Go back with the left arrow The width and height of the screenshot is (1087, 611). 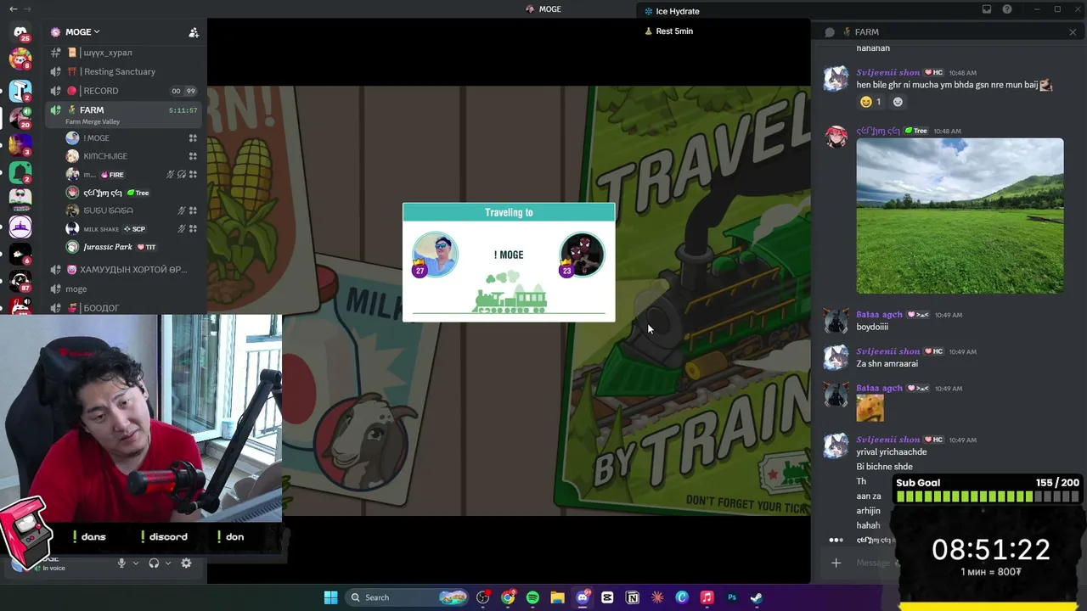[x=13, y=8]
